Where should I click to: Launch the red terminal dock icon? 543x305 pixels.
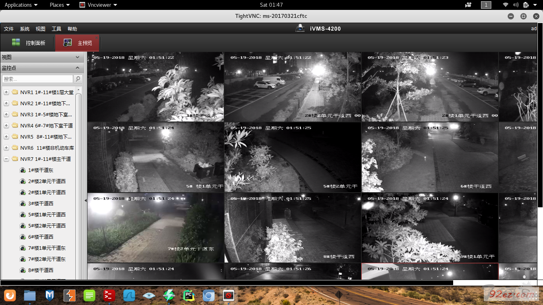[109, 295]
